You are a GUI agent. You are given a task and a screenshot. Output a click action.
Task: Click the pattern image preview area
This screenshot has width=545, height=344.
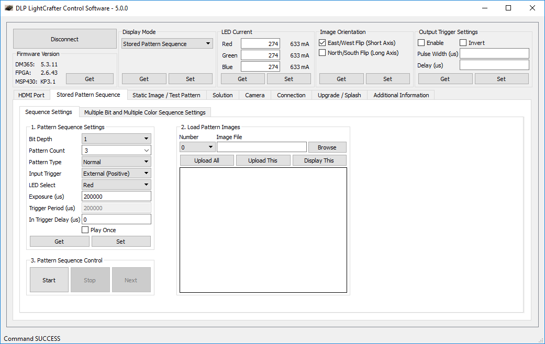[263, 230]
